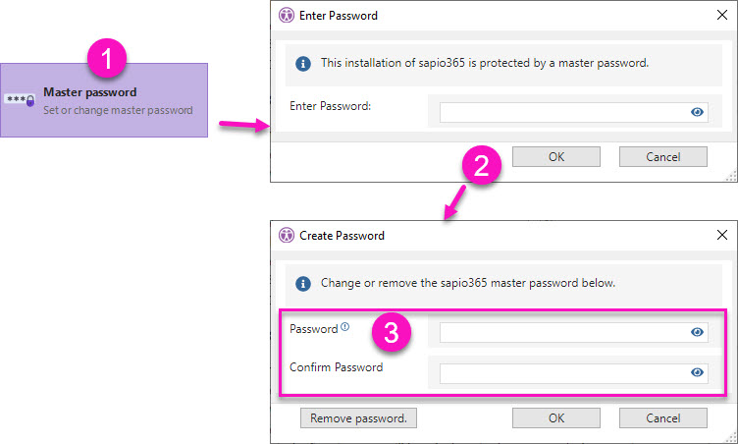Click the master password lock icon
738x444 pixels.
click(x=21, y=100)
